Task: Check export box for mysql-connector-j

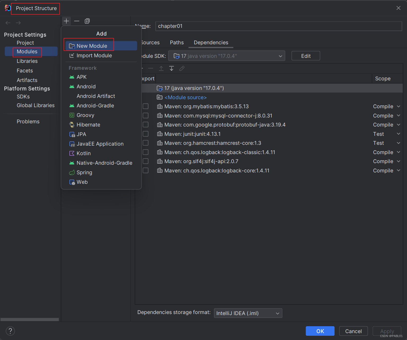Action: 146,116
